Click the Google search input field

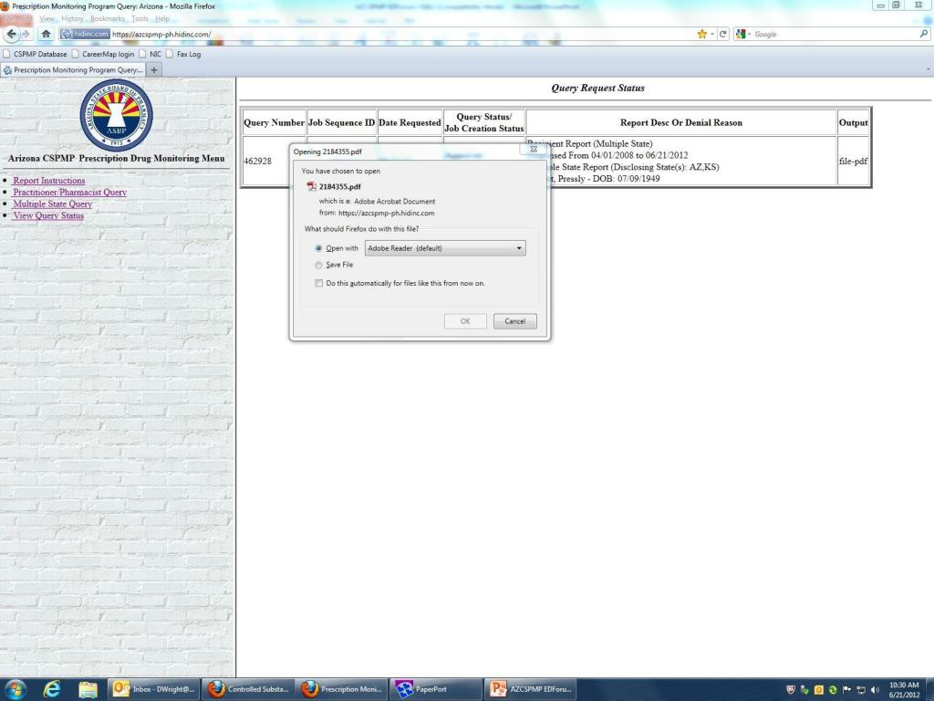[x=834, y=34]
